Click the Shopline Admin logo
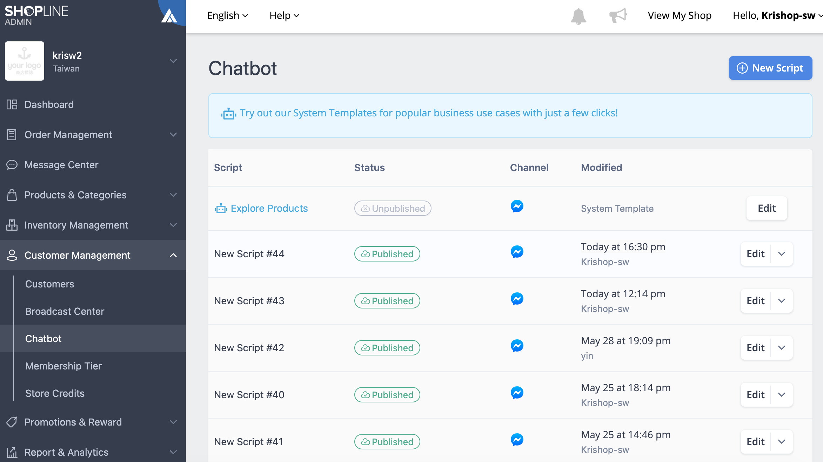This screenshot has height=462, width=823. (x=36, y=15)
